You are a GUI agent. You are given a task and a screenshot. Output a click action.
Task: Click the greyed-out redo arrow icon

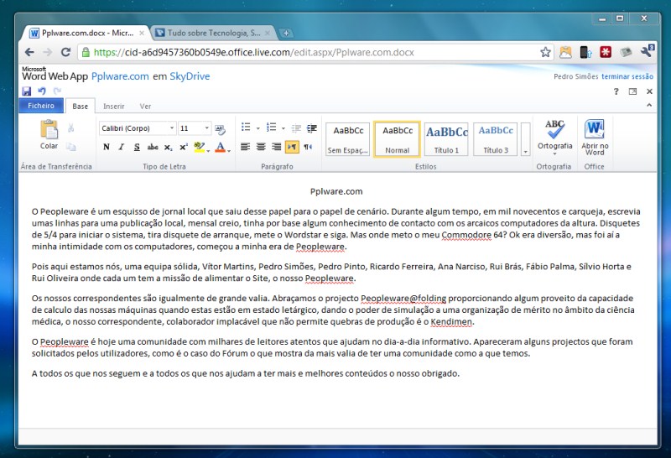(57, 91)
